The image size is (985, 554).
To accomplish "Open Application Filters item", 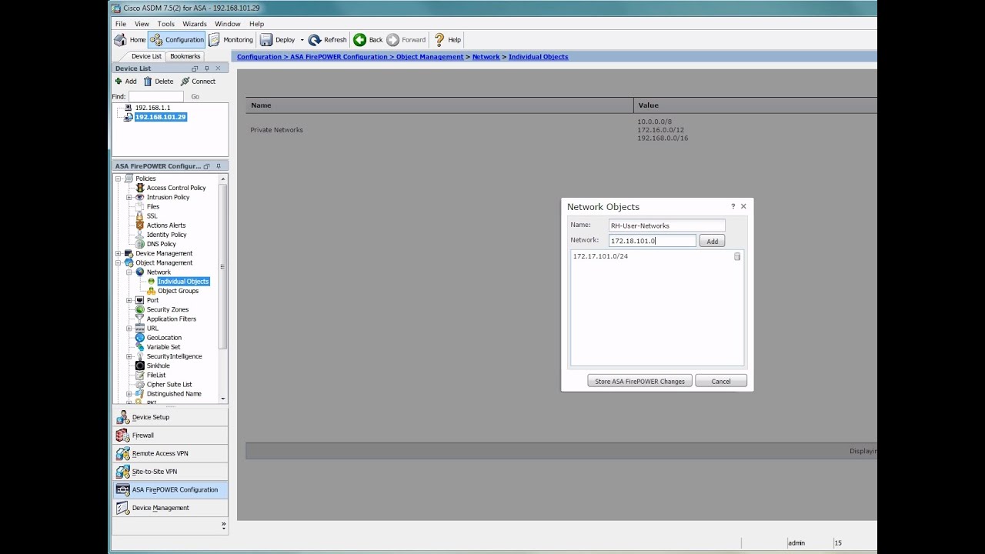I will (171, 319).
